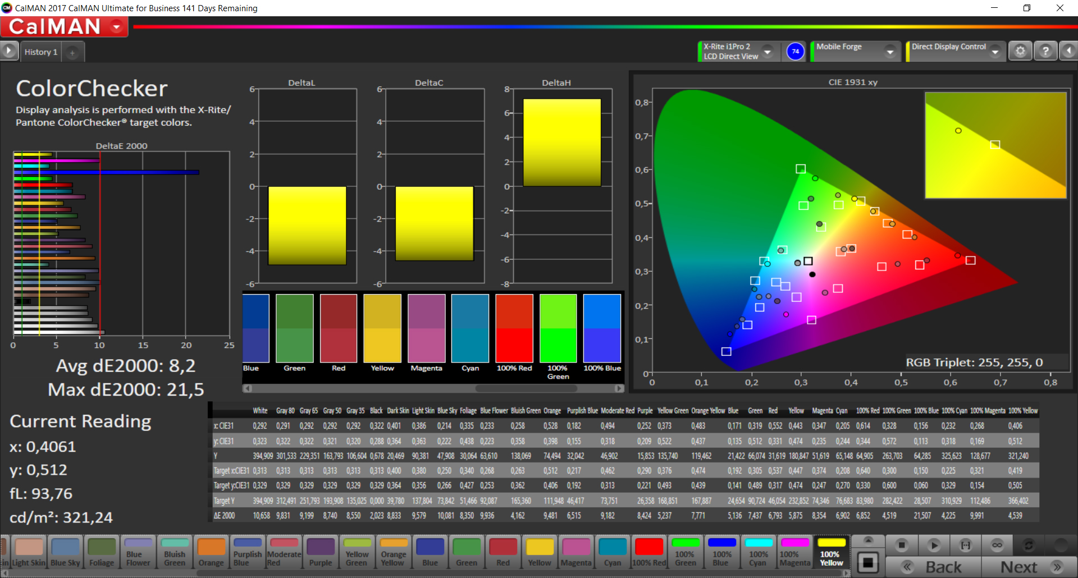
Task: Open the settings gear in the toolbar
Action: (x=1020, y=51)
